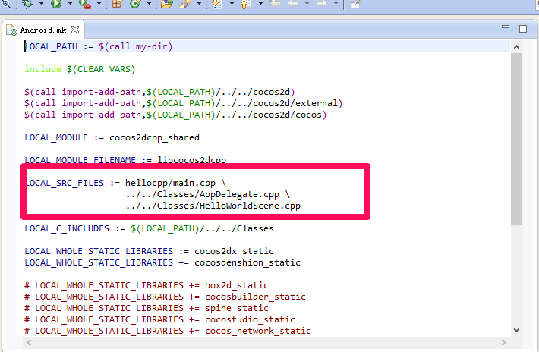This screenshot has width=539, height=352.
Task: Open the New Java Class dropdown arrow
Action: click(150, 4)
